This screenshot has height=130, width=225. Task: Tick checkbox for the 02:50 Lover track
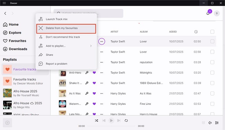pos(212,41)
